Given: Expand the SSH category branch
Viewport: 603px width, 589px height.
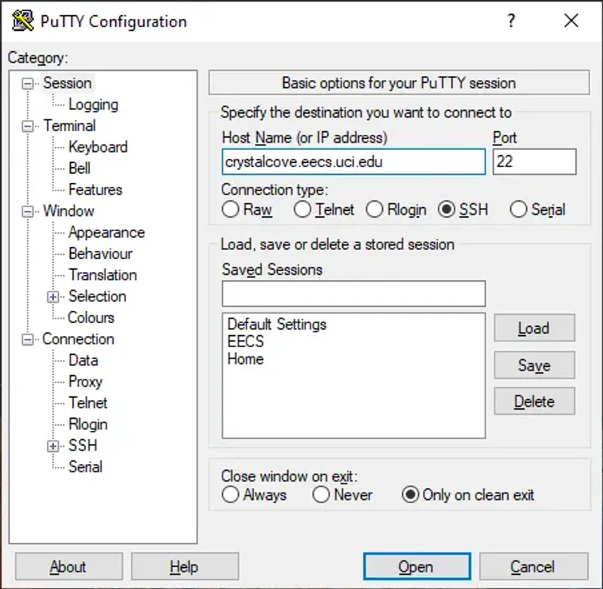Looking at the screenshot, I should [52, 446].
